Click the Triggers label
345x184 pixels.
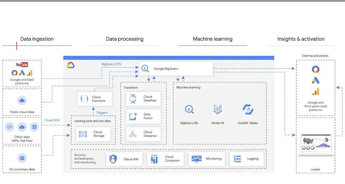102,113
